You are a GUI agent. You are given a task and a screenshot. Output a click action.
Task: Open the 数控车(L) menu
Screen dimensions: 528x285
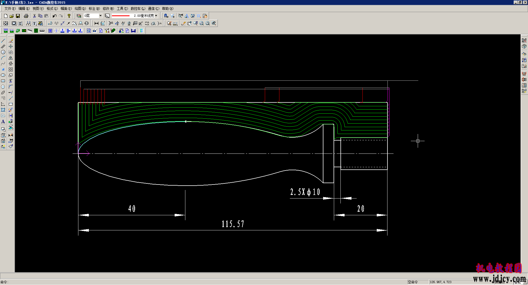[x=138, y=9]
